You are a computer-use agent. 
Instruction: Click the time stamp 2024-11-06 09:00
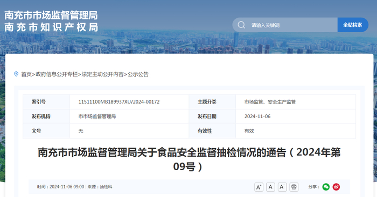coord(67,187)
